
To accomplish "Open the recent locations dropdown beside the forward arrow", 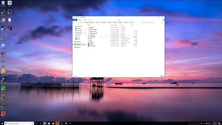I will click(79, 22).
